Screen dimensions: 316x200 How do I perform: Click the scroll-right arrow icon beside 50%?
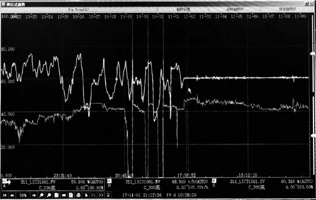tap(33, 195)
